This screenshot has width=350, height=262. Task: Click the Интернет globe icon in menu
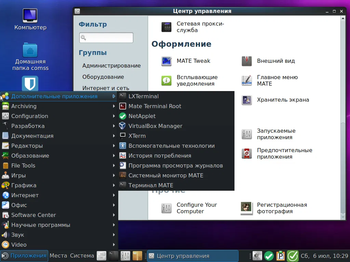click(5, 195)
